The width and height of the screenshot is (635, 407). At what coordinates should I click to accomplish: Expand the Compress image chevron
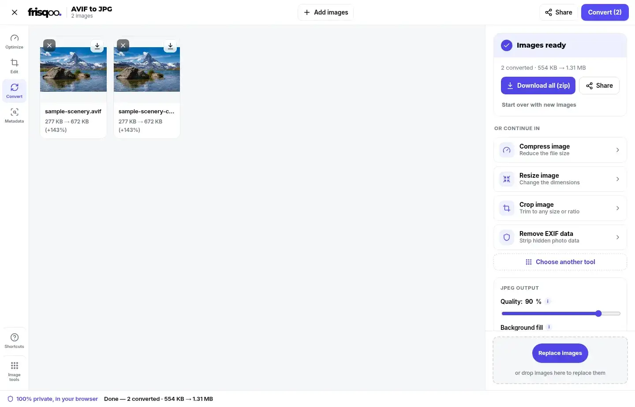point(617,150)
